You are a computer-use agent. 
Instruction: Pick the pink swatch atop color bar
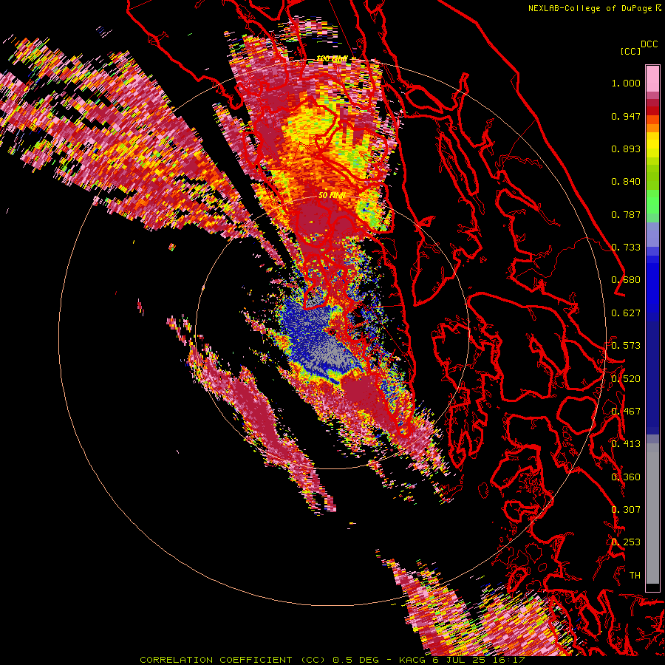tap(652, 79)
